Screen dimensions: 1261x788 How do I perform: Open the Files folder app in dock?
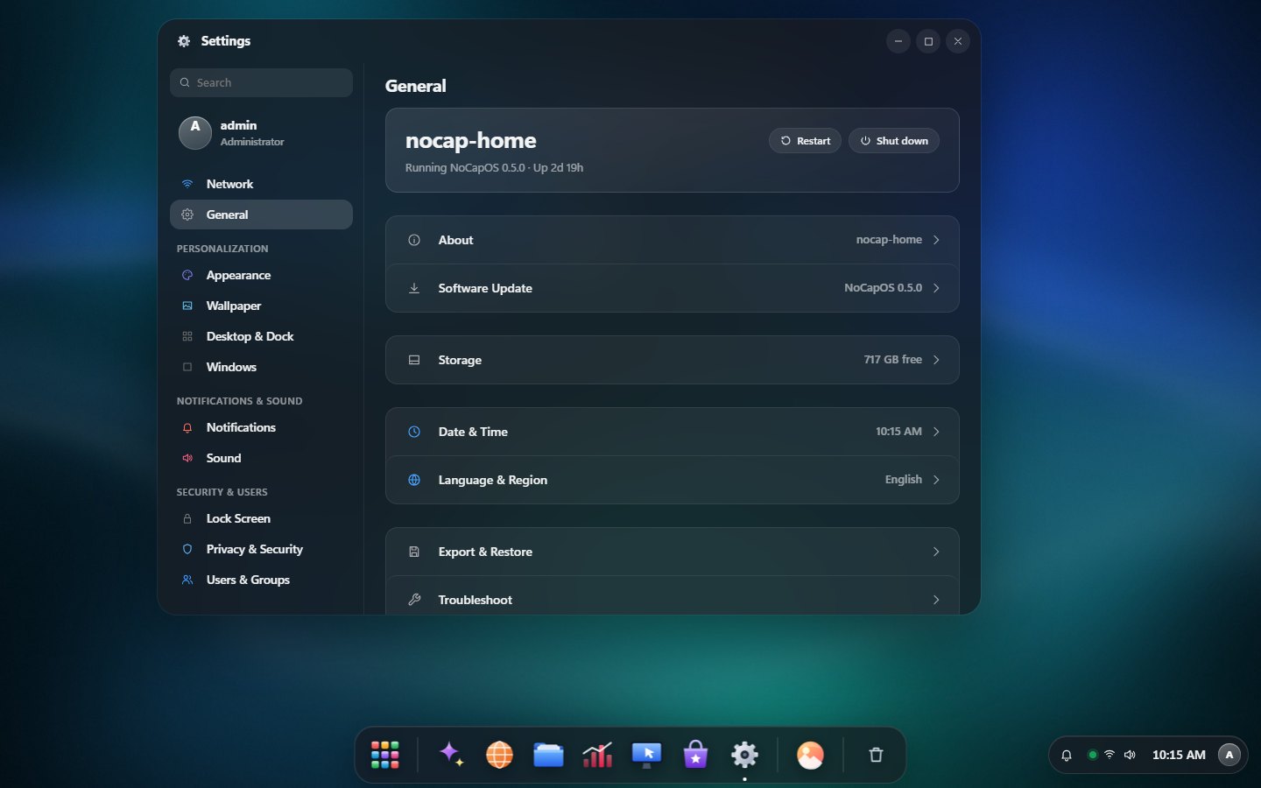(548, 755)
